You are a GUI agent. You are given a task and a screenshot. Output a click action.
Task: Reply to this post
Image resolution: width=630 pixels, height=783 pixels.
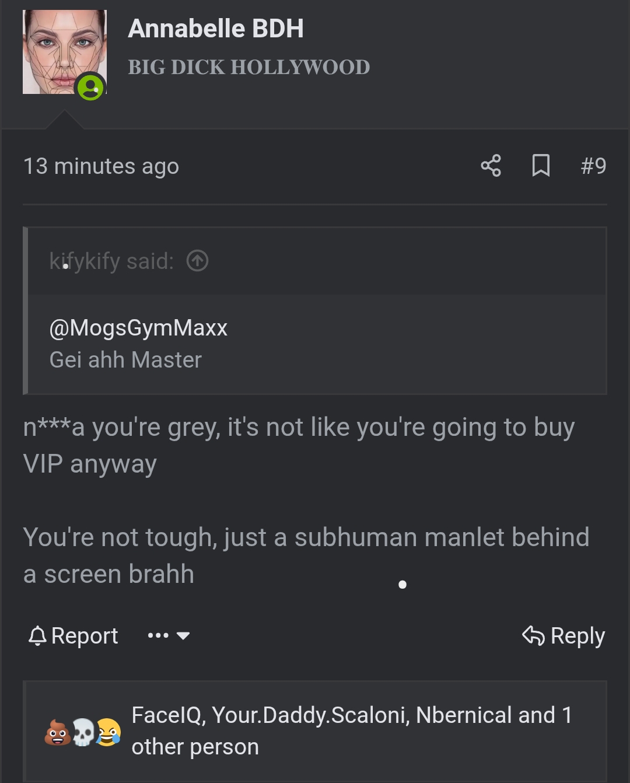coord(563,635)
